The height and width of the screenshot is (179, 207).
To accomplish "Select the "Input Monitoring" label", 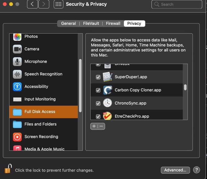I will [x=40, y=99].
